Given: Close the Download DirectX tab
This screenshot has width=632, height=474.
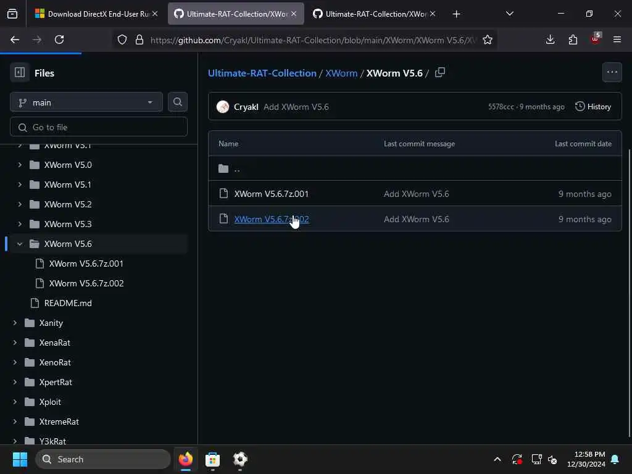Looking at the screenshot, I should [155, 14].
